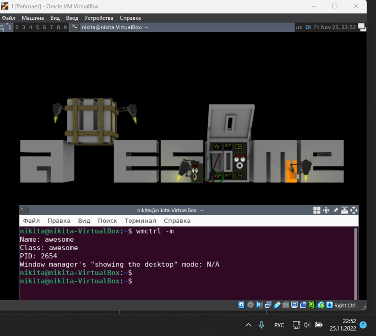Open VirtualBox Машина menu
This screenshot has width=376, height=336.
pos(33,18)
